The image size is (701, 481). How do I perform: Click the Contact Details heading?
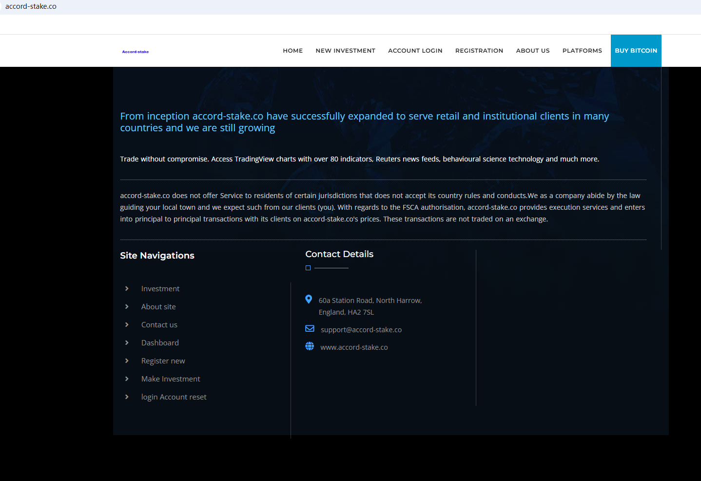[339, 254]
